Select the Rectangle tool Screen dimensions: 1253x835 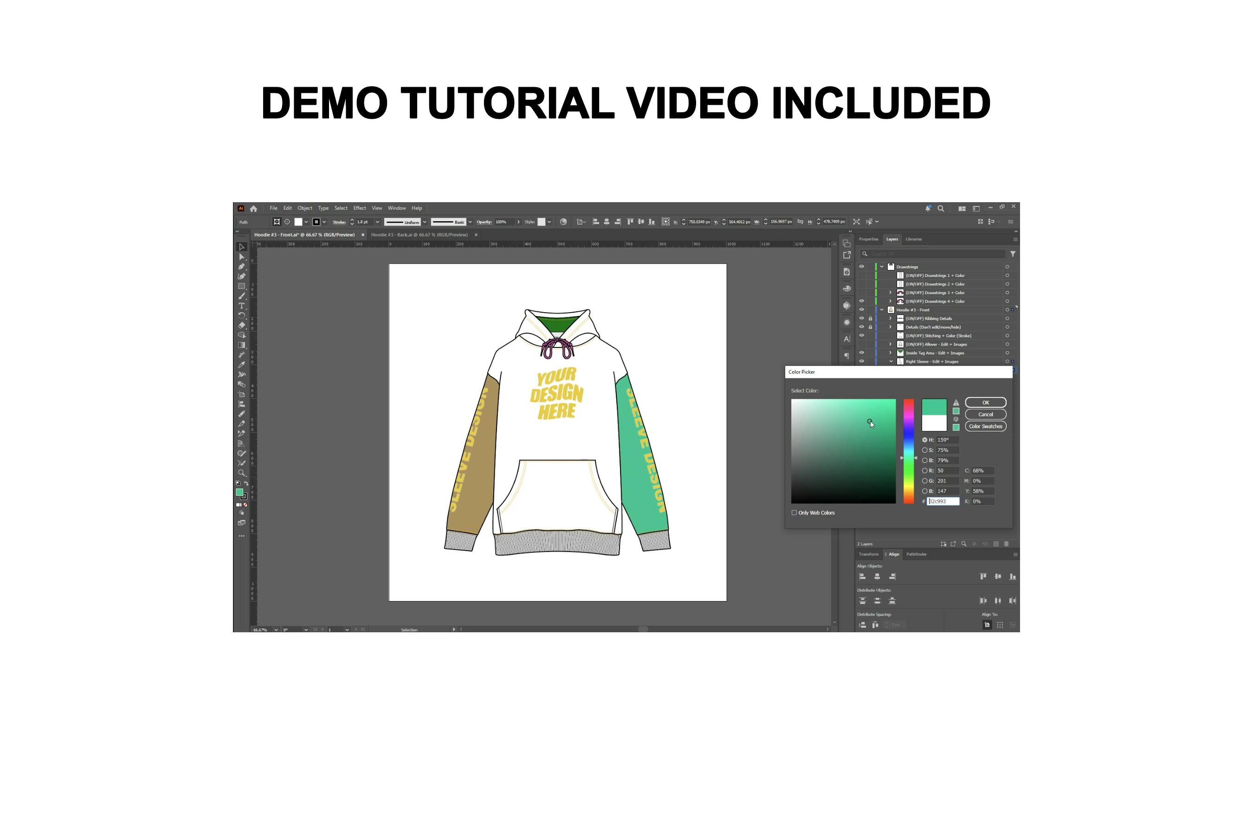pyautogui.click(x=241, y=286)
